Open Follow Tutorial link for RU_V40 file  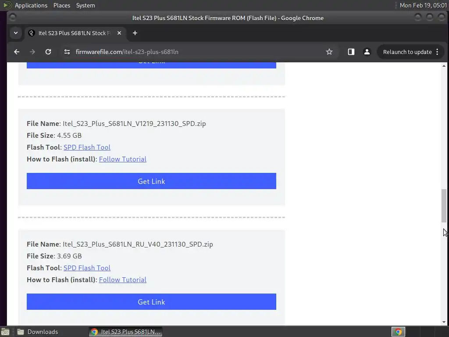coord(123,280)
